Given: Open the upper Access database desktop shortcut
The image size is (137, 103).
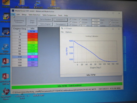Looking at the screenshot, I should 6,63.
